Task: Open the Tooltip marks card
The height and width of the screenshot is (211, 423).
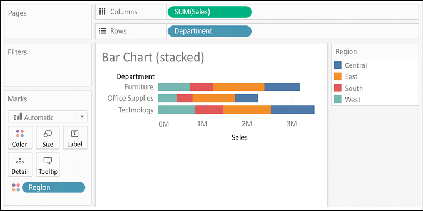Action: pos(47,164)
